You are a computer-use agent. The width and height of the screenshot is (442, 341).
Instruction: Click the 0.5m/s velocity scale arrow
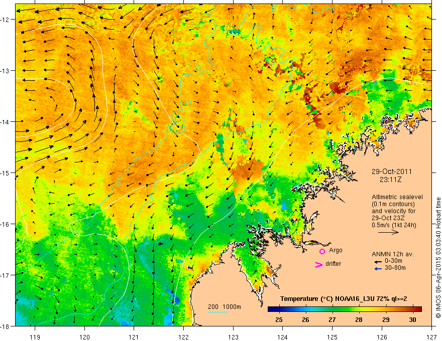(x=388, y=232)
